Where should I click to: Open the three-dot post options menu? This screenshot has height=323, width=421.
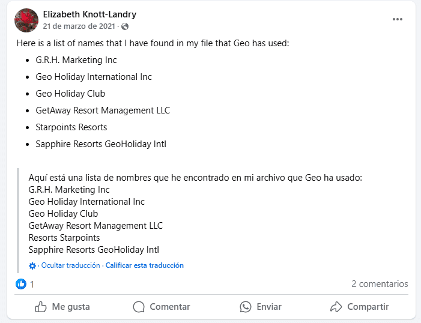pyautogui.click(x=398, y=19)
